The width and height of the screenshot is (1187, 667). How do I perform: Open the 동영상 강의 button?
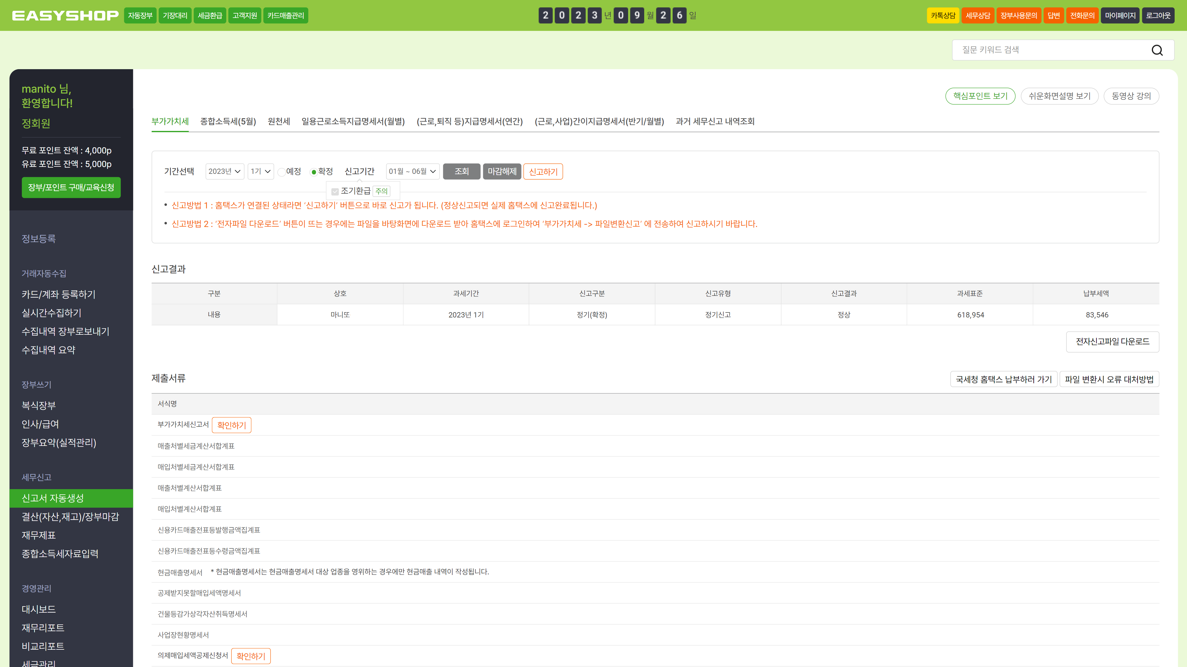1131,96
